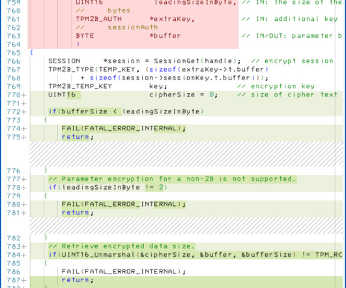
Task: Click the closing parenthesis on line 764
Action: (78, 44)
